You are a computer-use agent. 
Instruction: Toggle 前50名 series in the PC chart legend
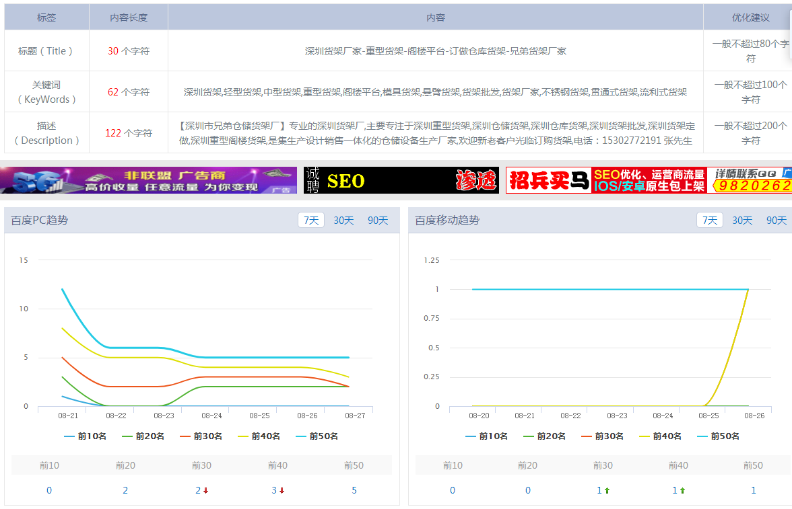[317, 436]
